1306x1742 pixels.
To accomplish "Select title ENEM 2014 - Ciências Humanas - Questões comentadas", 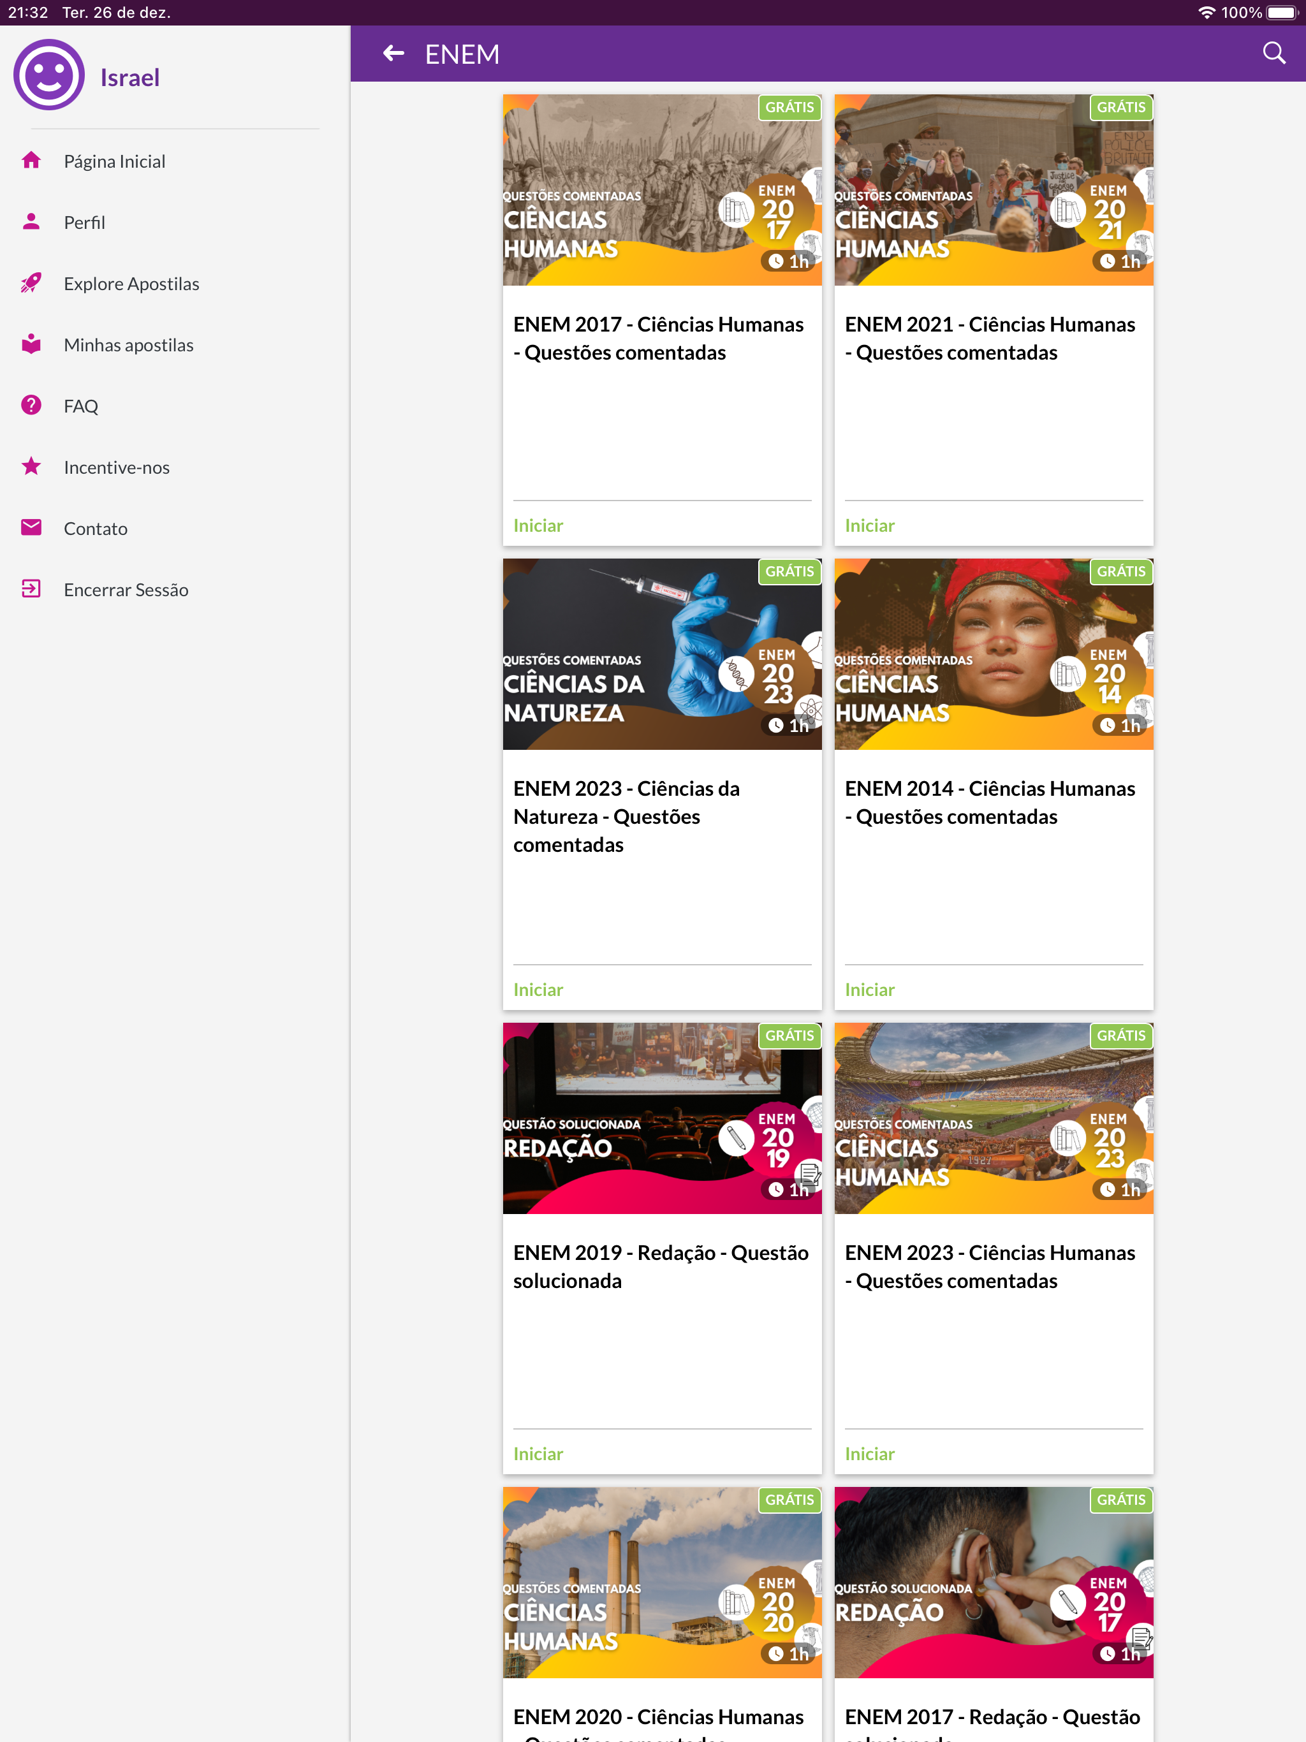I will [990, 801].
